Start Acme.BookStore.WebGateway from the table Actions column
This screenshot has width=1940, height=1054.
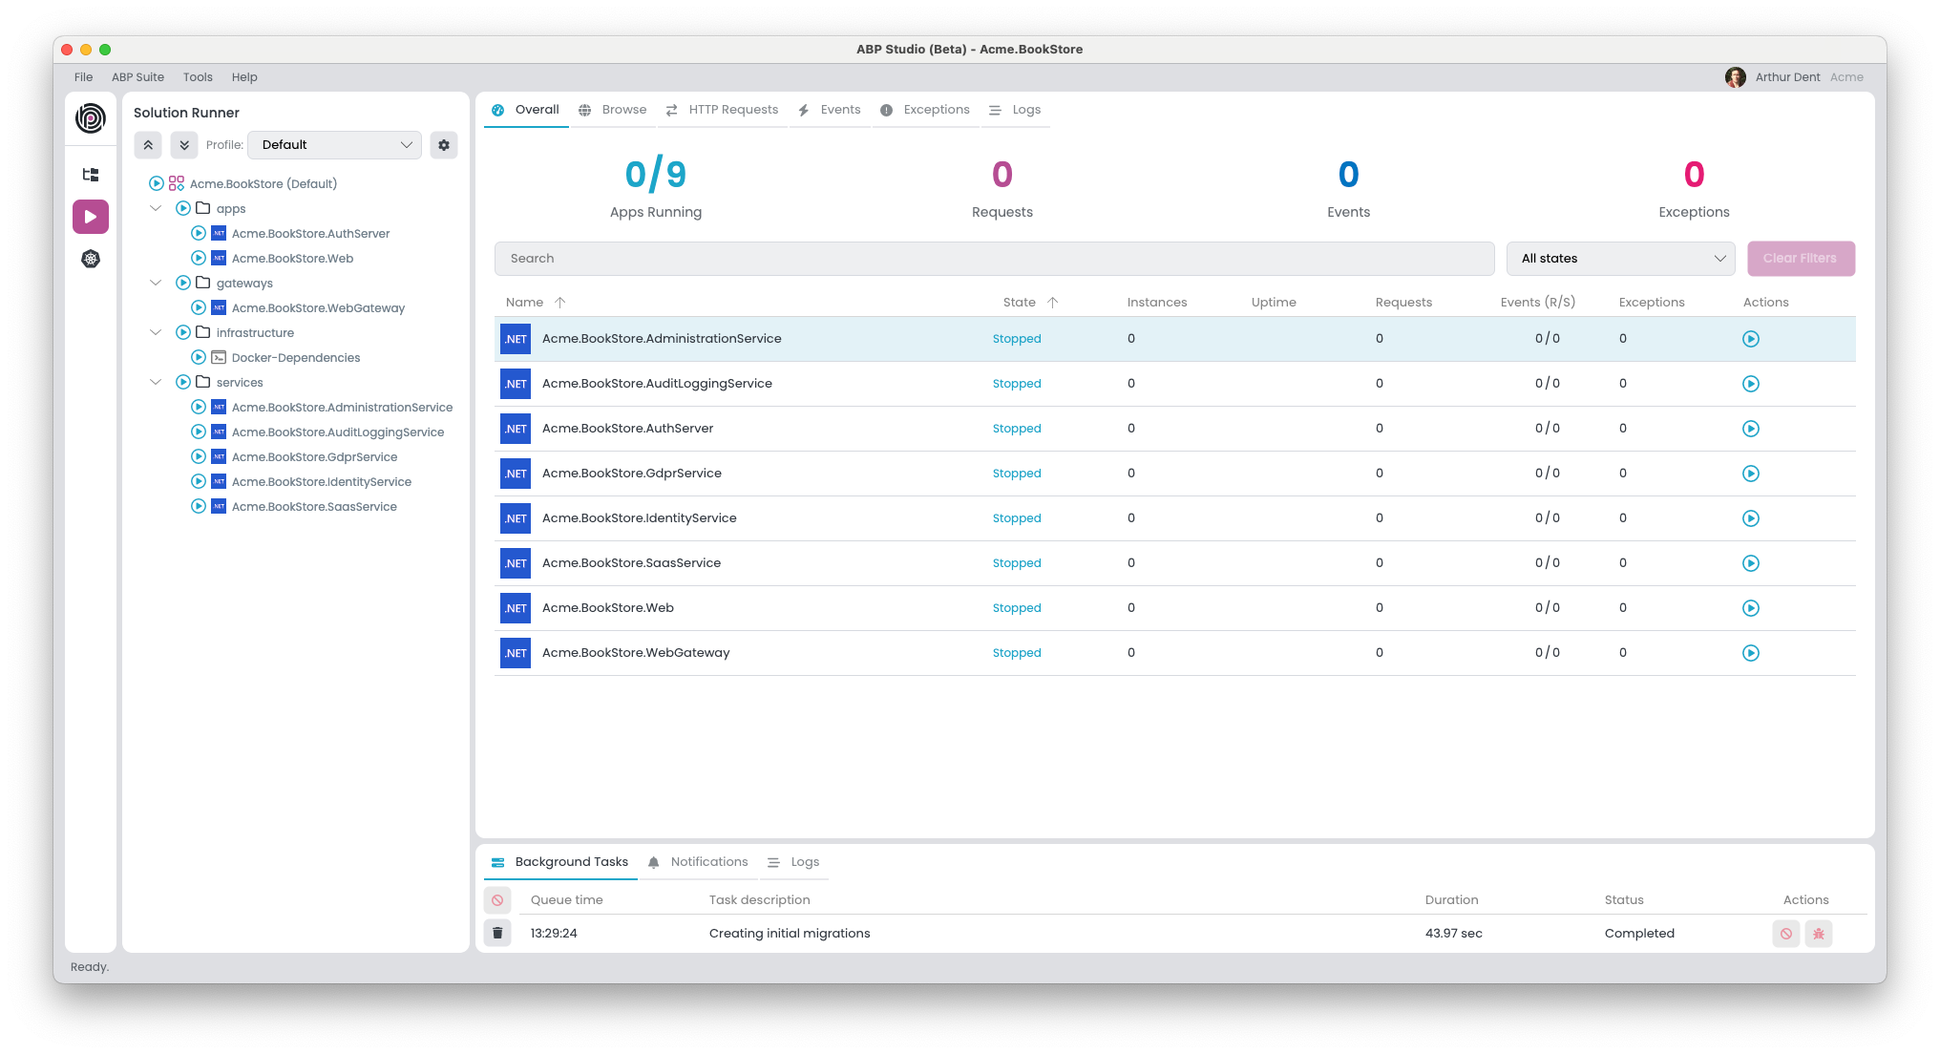[1750, 653]
